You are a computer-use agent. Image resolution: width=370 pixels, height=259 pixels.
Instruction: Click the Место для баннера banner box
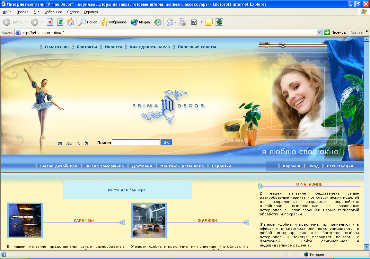point(128,189)
